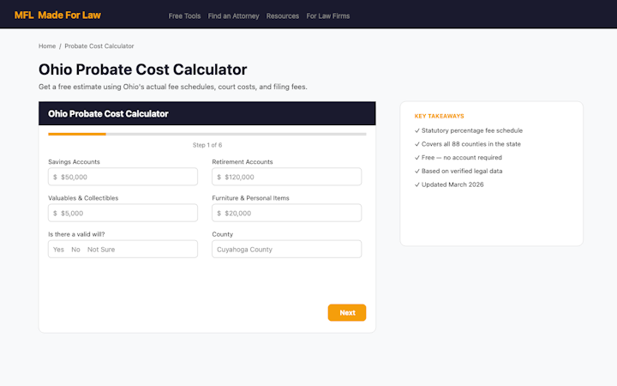Select the Valuables & Collectibles field

[x=127, y=213]
